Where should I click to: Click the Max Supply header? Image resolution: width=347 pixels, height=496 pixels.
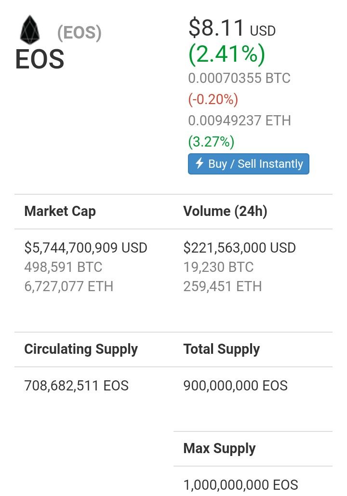coord(219,449)
